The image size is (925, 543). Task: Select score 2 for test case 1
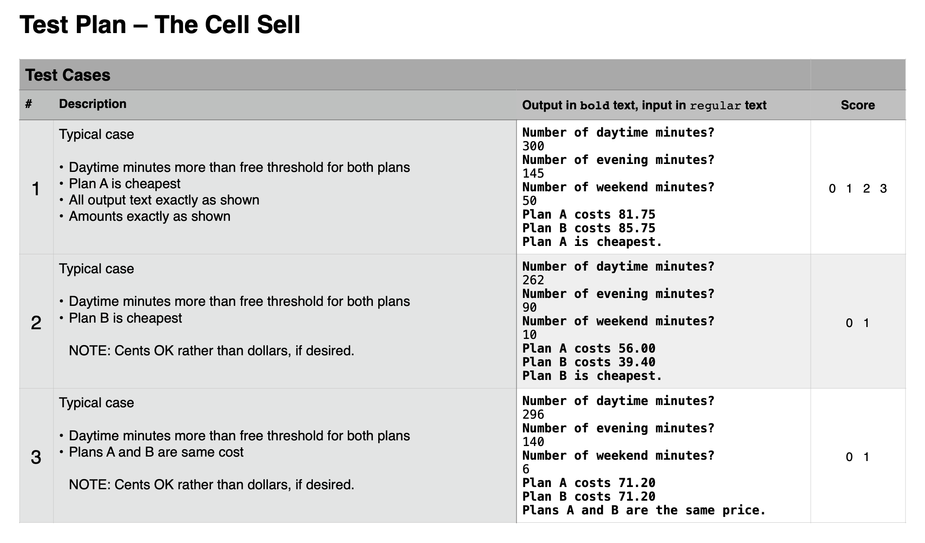tap(866, 189)
